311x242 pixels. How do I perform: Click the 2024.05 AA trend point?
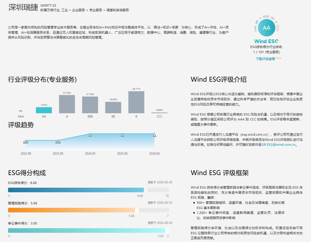click(90, 134)
